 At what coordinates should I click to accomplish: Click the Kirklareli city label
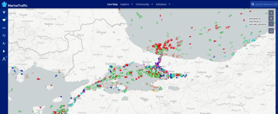(102, 32)
